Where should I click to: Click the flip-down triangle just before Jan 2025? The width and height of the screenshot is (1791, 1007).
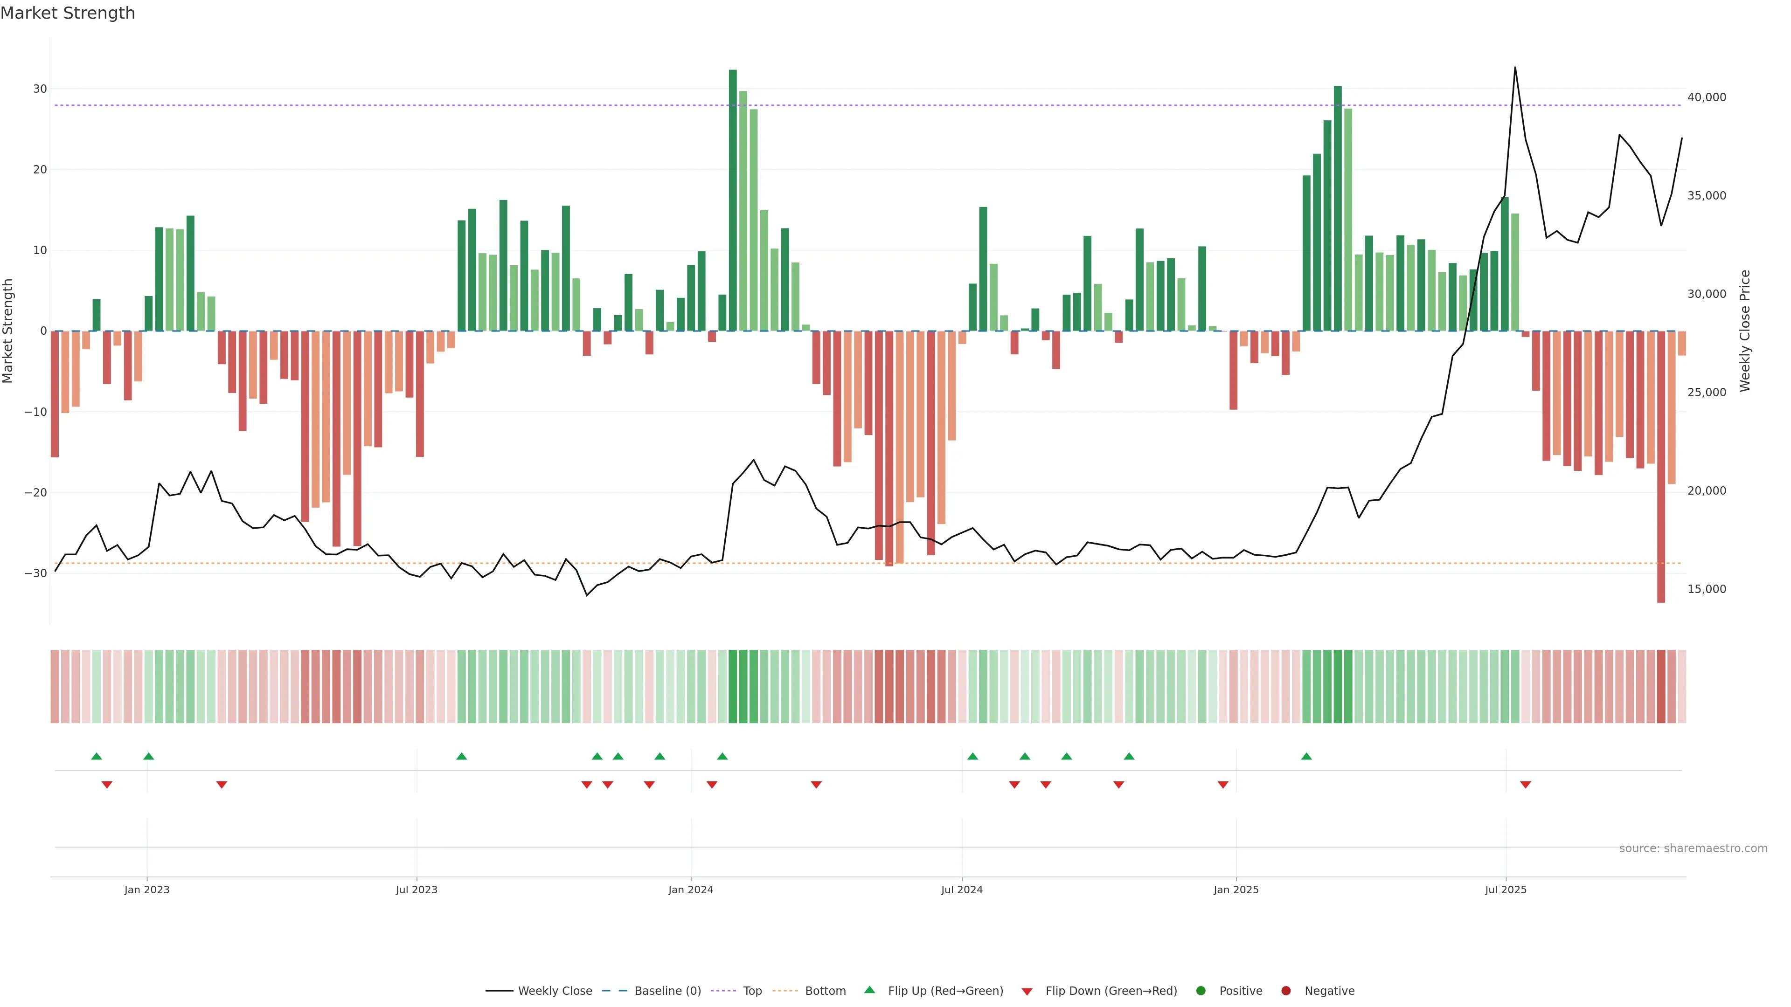(1223, 785)
